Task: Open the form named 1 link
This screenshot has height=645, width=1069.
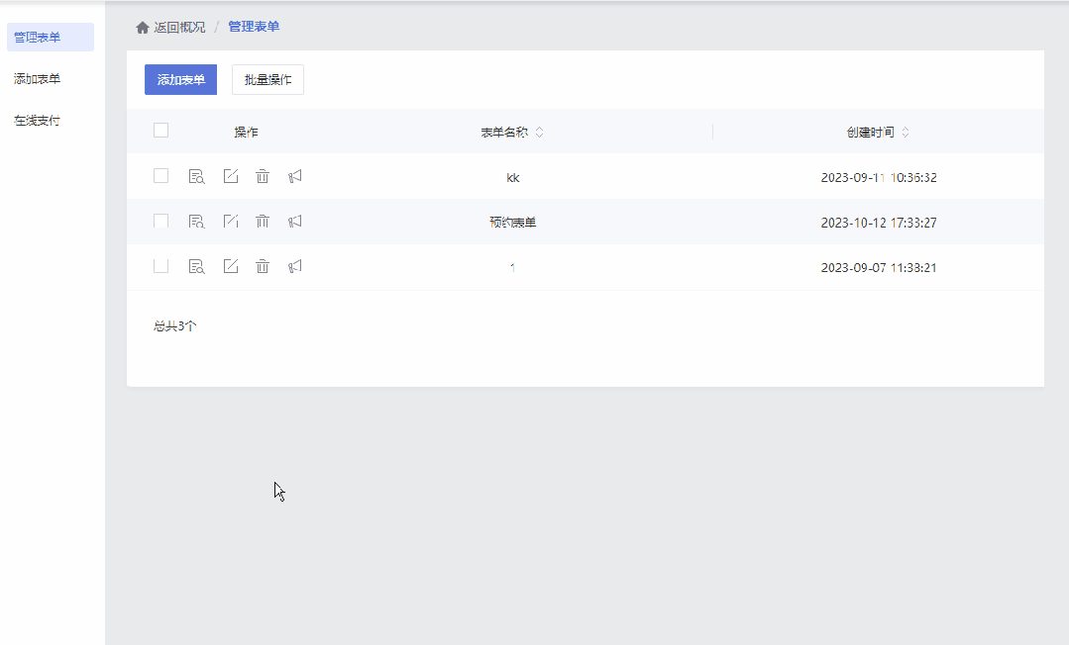Action: 512,267
